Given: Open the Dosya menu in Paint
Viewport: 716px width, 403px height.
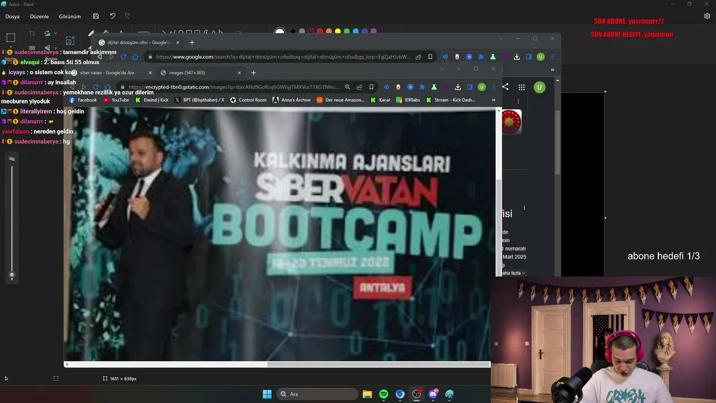Looking at the screenshot, I should pyautogui.click(x=12, y=17).
